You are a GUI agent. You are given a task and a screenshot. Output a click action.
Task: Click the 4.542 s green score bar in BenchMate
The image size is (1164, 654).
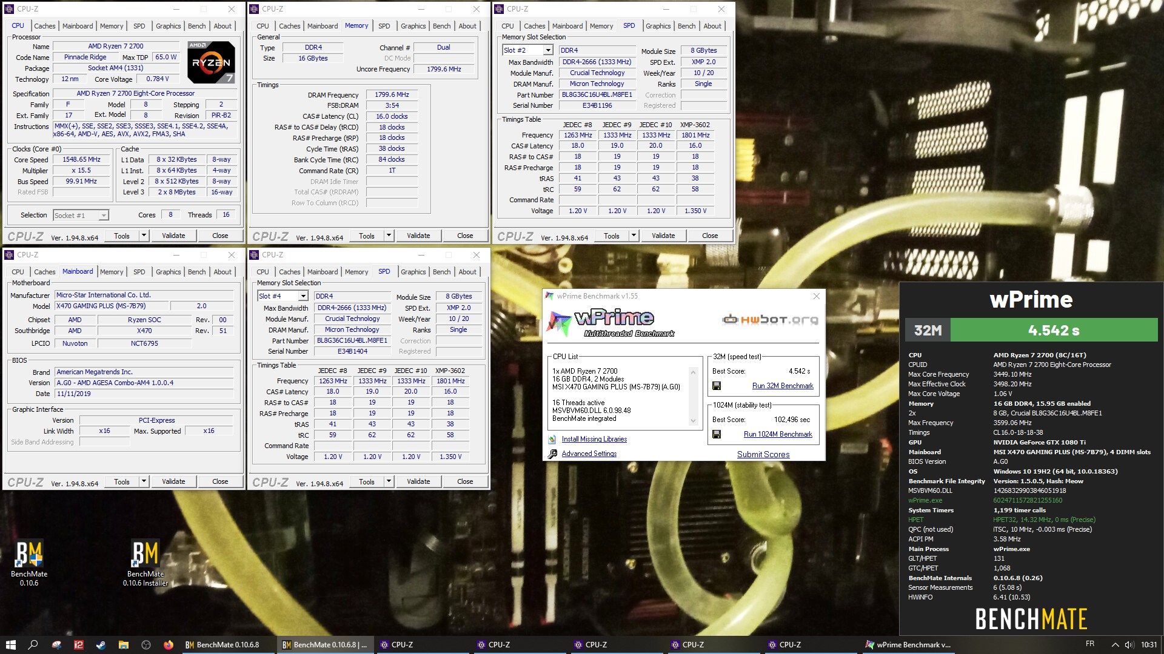(x=1054, y=331)
